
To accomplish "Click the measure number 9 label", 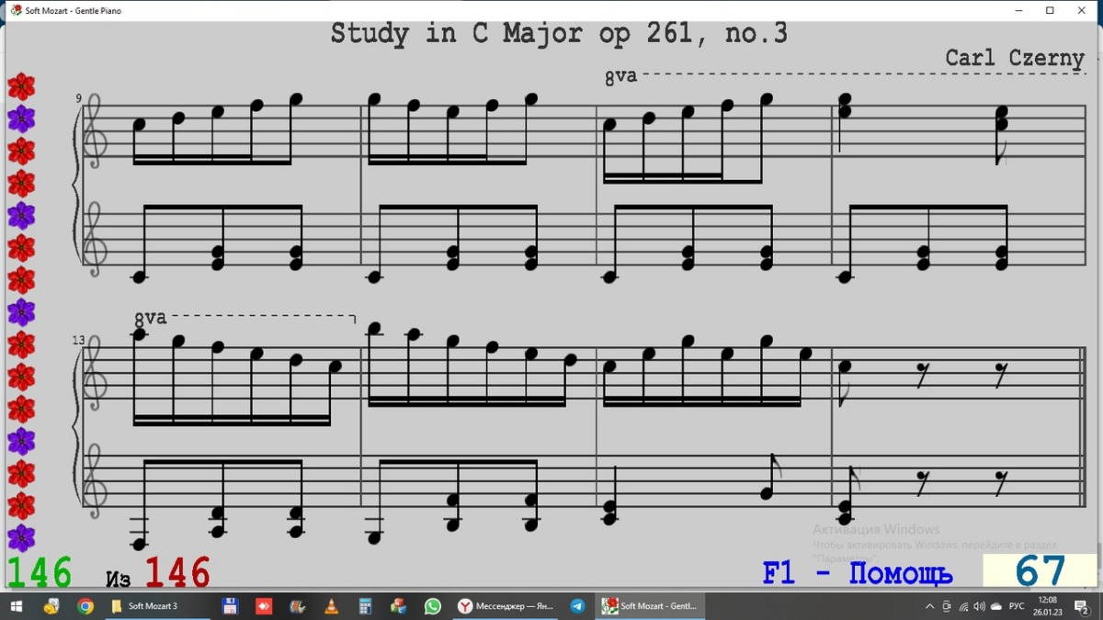I will [79, 98].
